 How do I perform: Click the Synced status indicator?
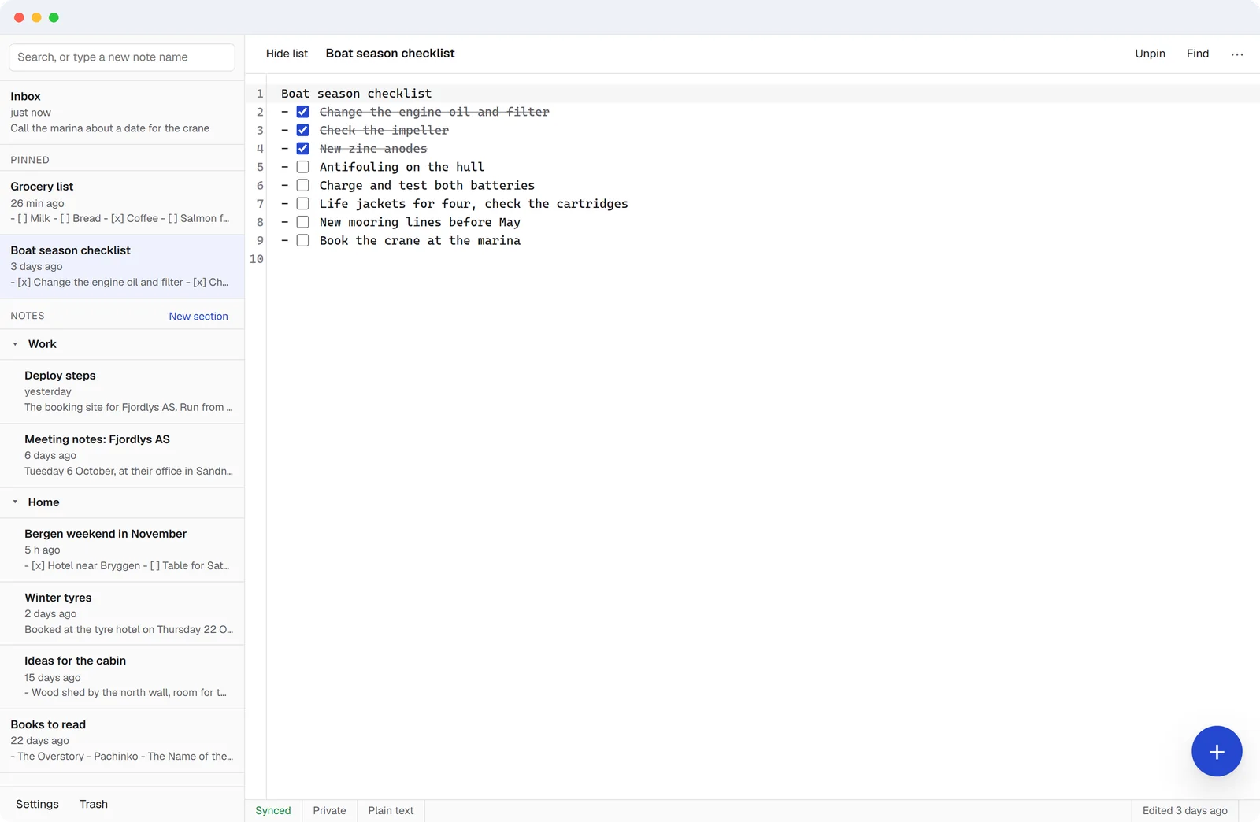tap(273, 810)
